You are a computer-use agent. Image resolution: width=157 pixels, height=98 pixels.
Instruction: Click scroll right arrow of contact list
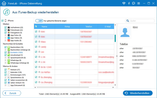pos(113,87)
